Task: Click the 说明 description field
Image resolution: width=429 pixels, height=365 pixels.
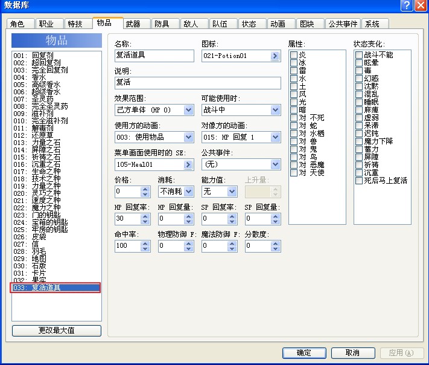Action: tap(198, 83)
